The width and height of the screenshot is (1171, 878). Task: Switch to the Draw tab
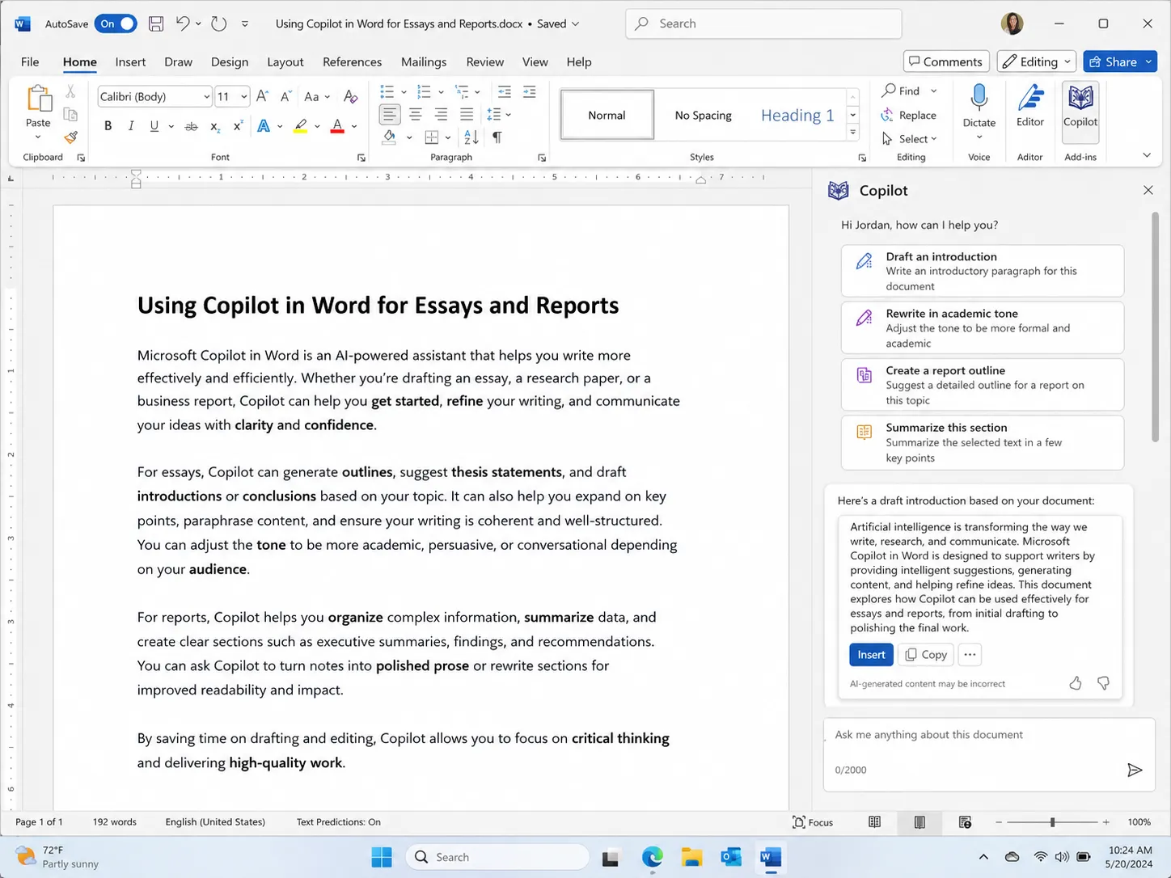pyautogui.click(x=178, y=61)
